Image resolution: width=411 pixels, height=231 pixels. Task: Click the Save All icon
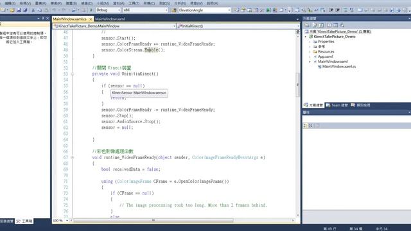25,10
